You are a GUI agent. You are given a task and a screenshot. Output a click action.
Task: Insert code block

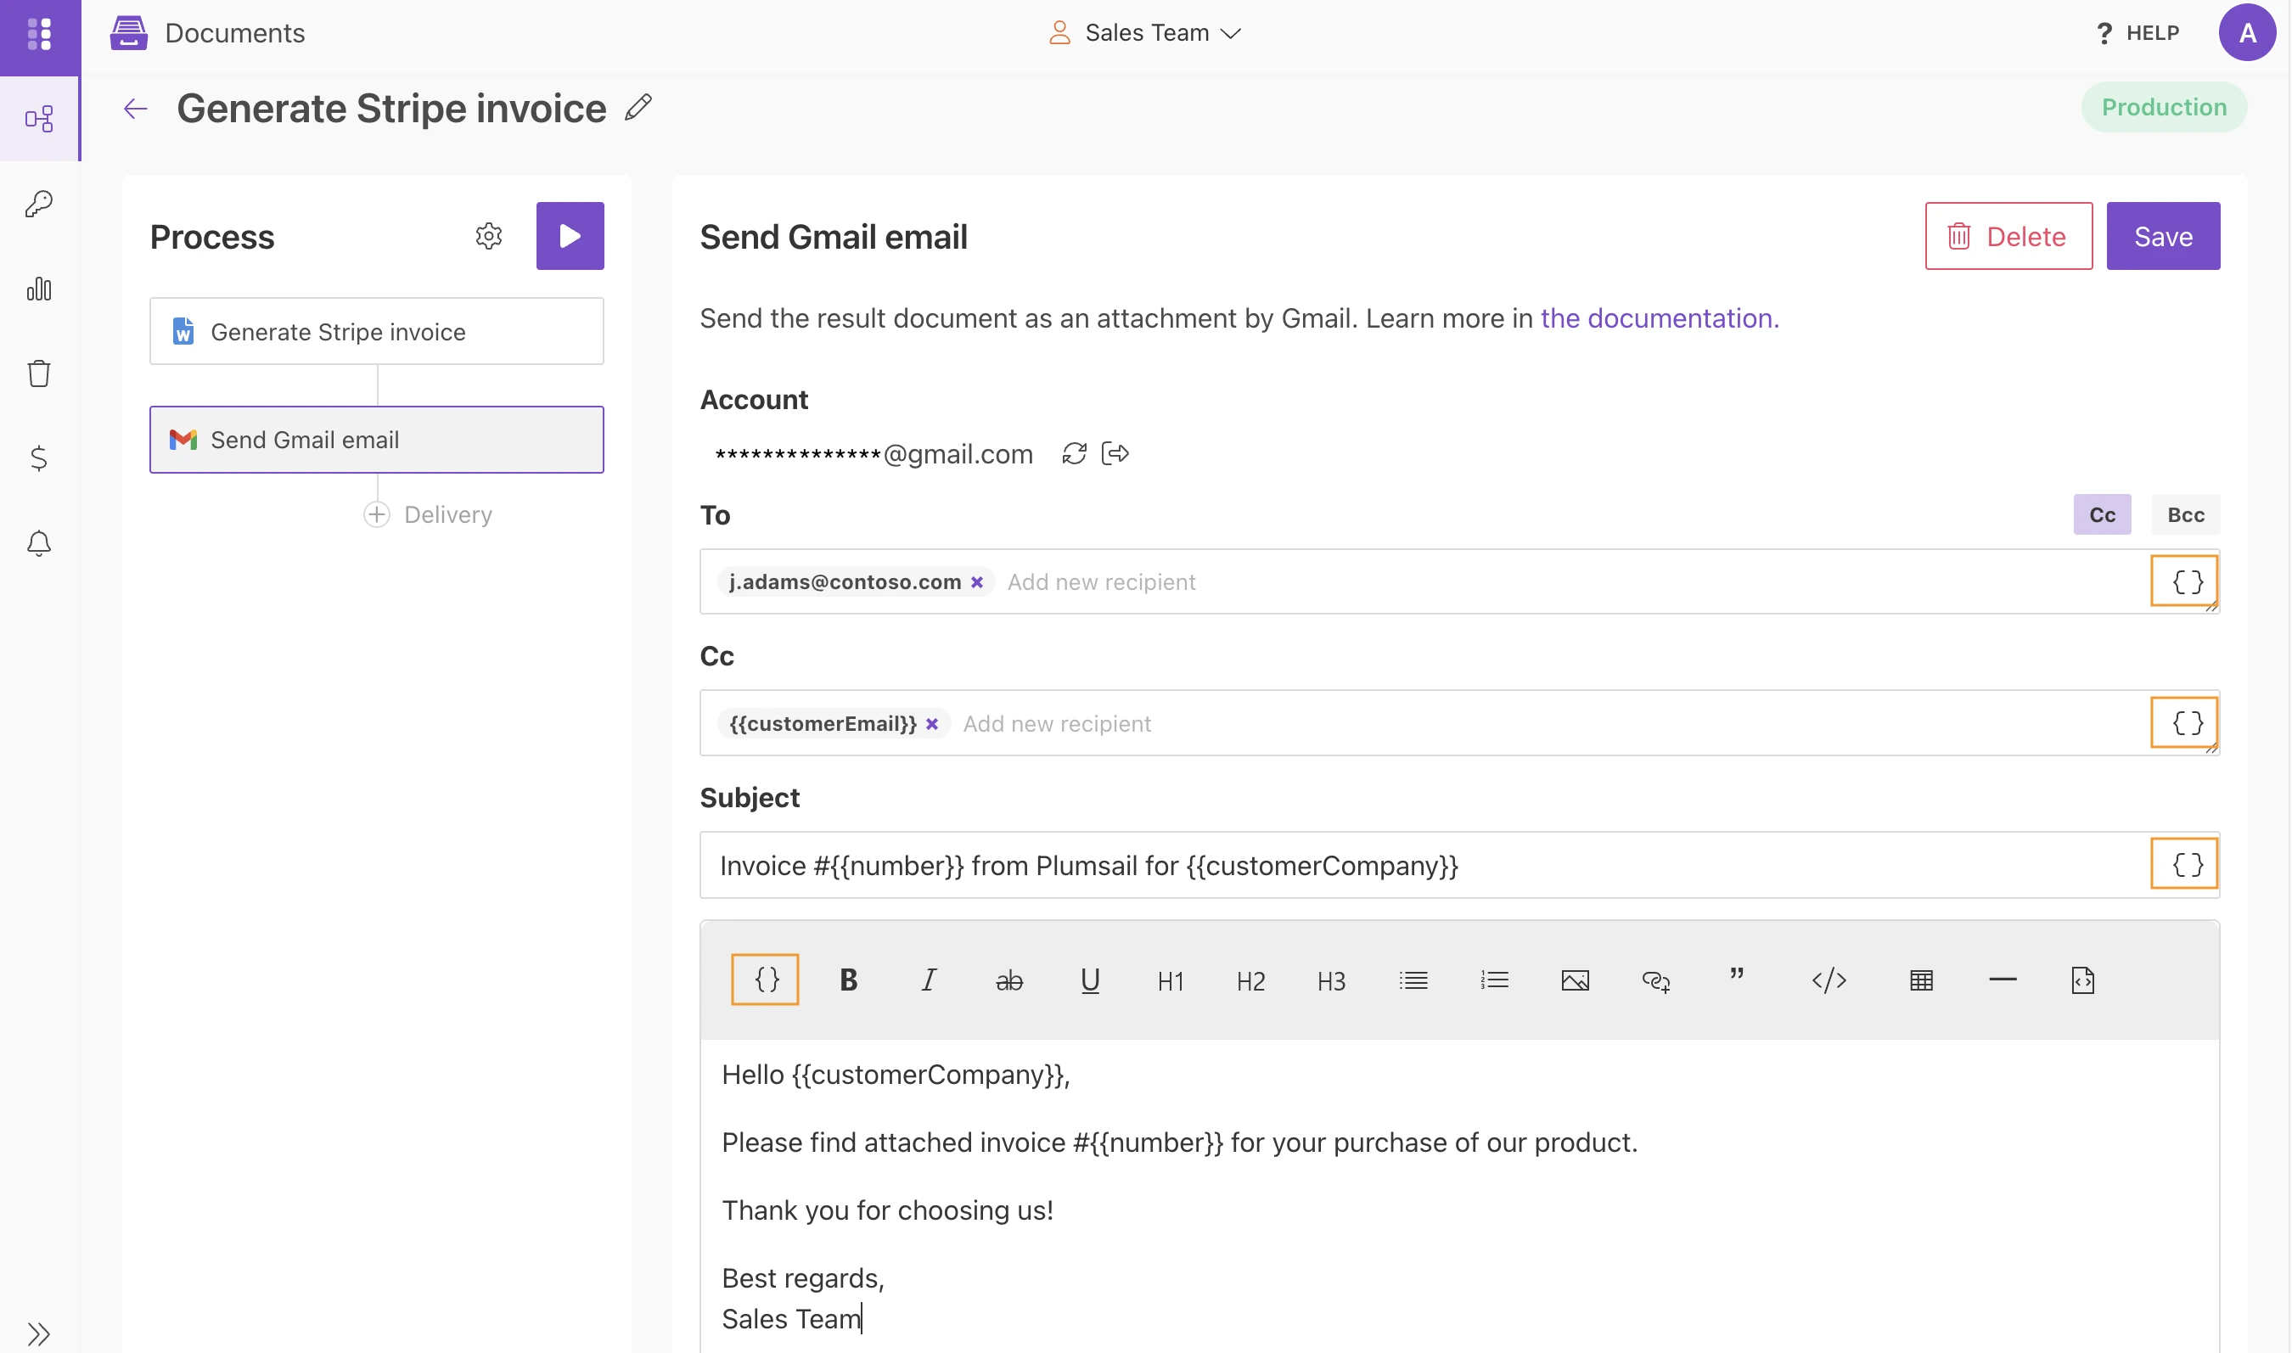pyautogui.click(x=1829, y=980)
